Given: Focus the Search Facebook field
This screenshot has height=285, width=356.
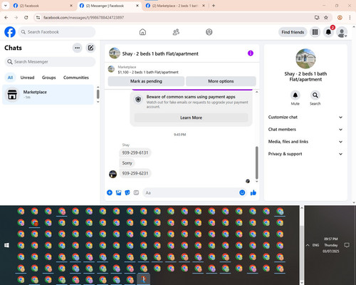Looking at the screenshot, I should (x=57, y=32).
